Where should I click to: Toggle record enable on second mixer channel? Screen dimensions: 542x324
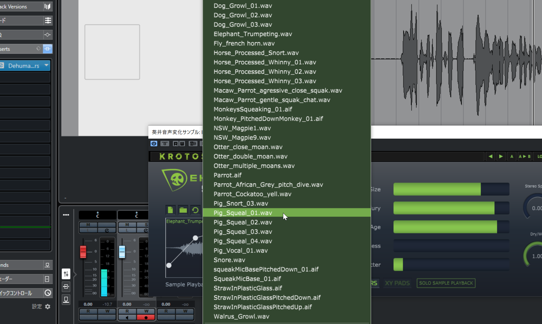point(146,317)
